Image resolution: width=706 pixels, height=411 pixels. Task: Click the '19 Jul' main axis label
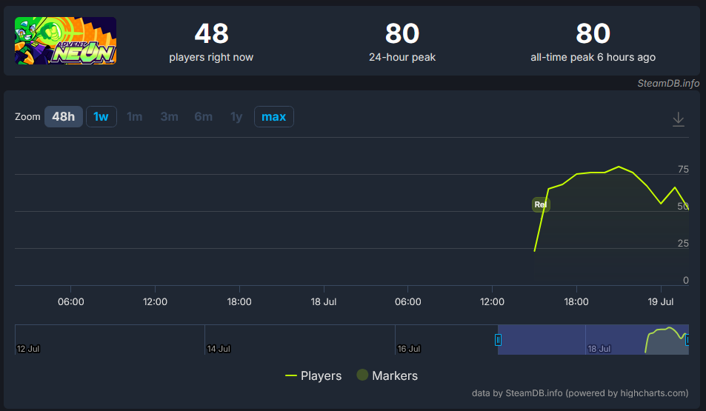coord(661,301)
